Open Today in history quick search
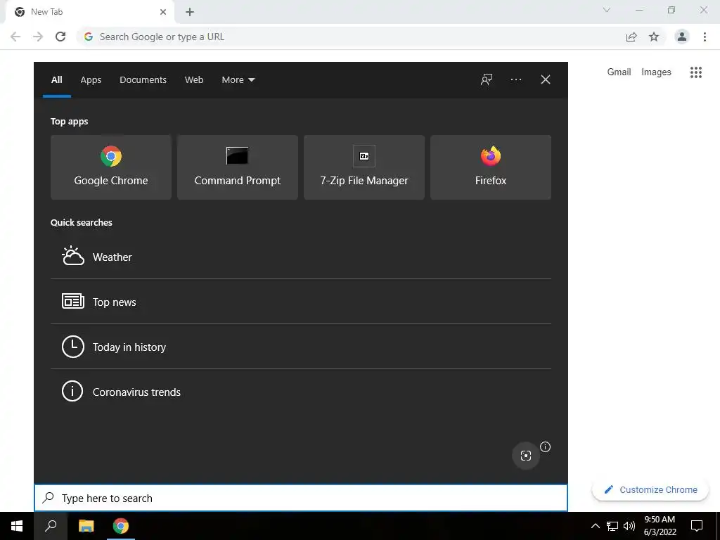Viewport: 720px width, 540px height. coord(301,347)
